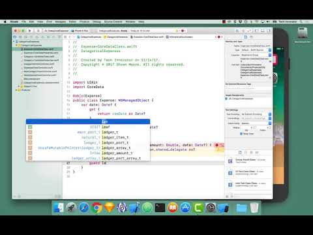313x235 pixels.
Task: Select the Cocoa Touch Class template
Action: (x=248, y=161)
